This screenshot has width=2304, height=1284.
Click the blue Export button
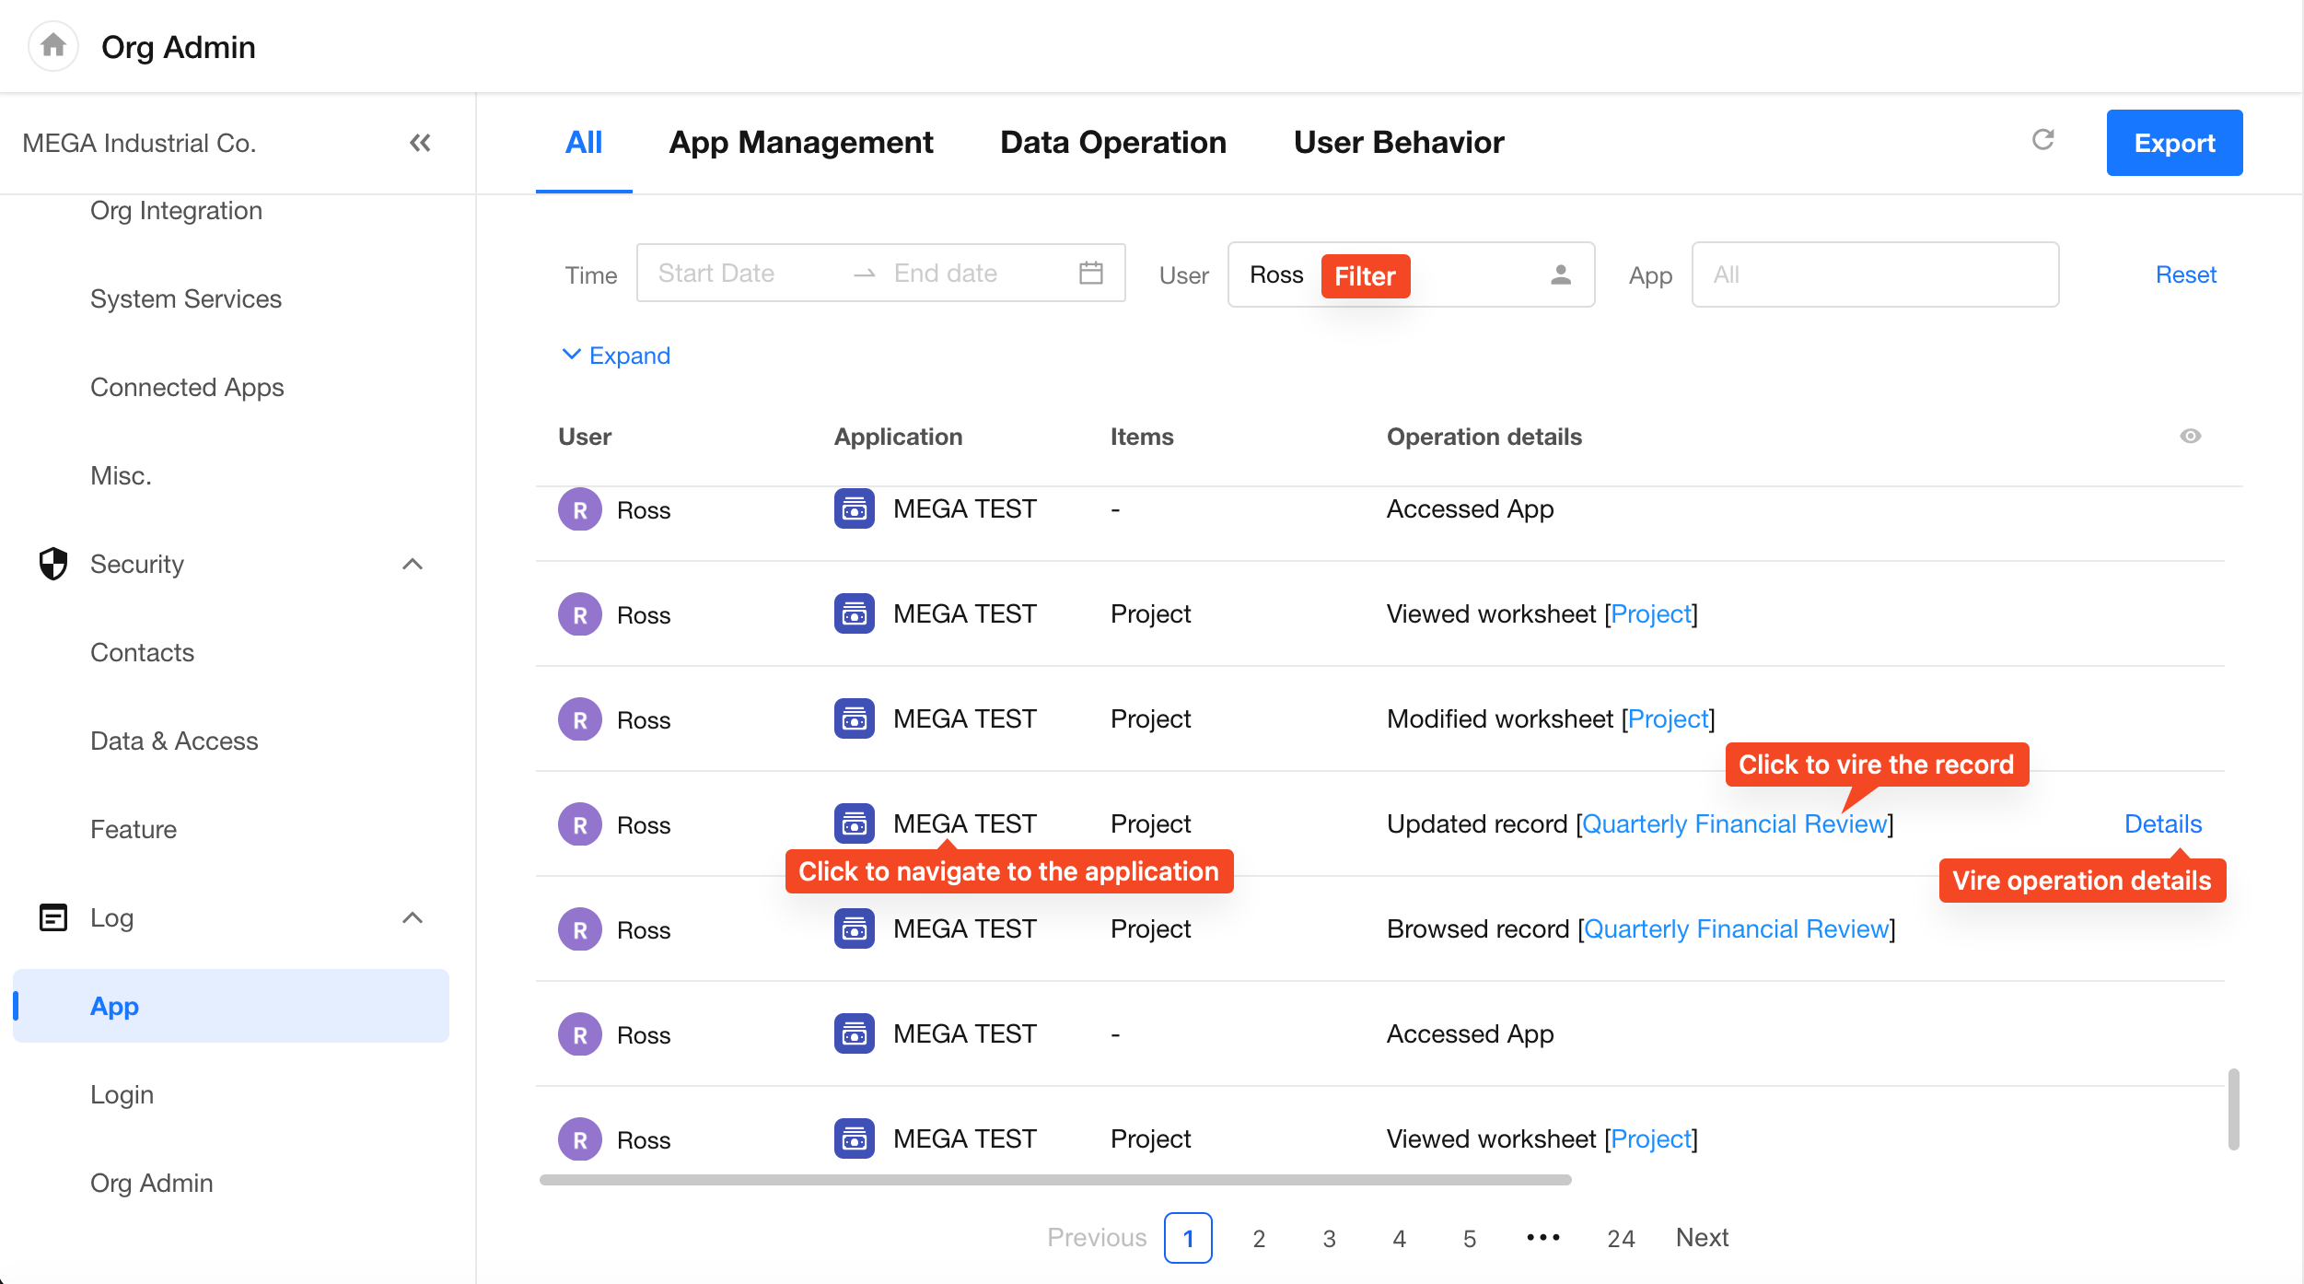[x=2173, y=143]
